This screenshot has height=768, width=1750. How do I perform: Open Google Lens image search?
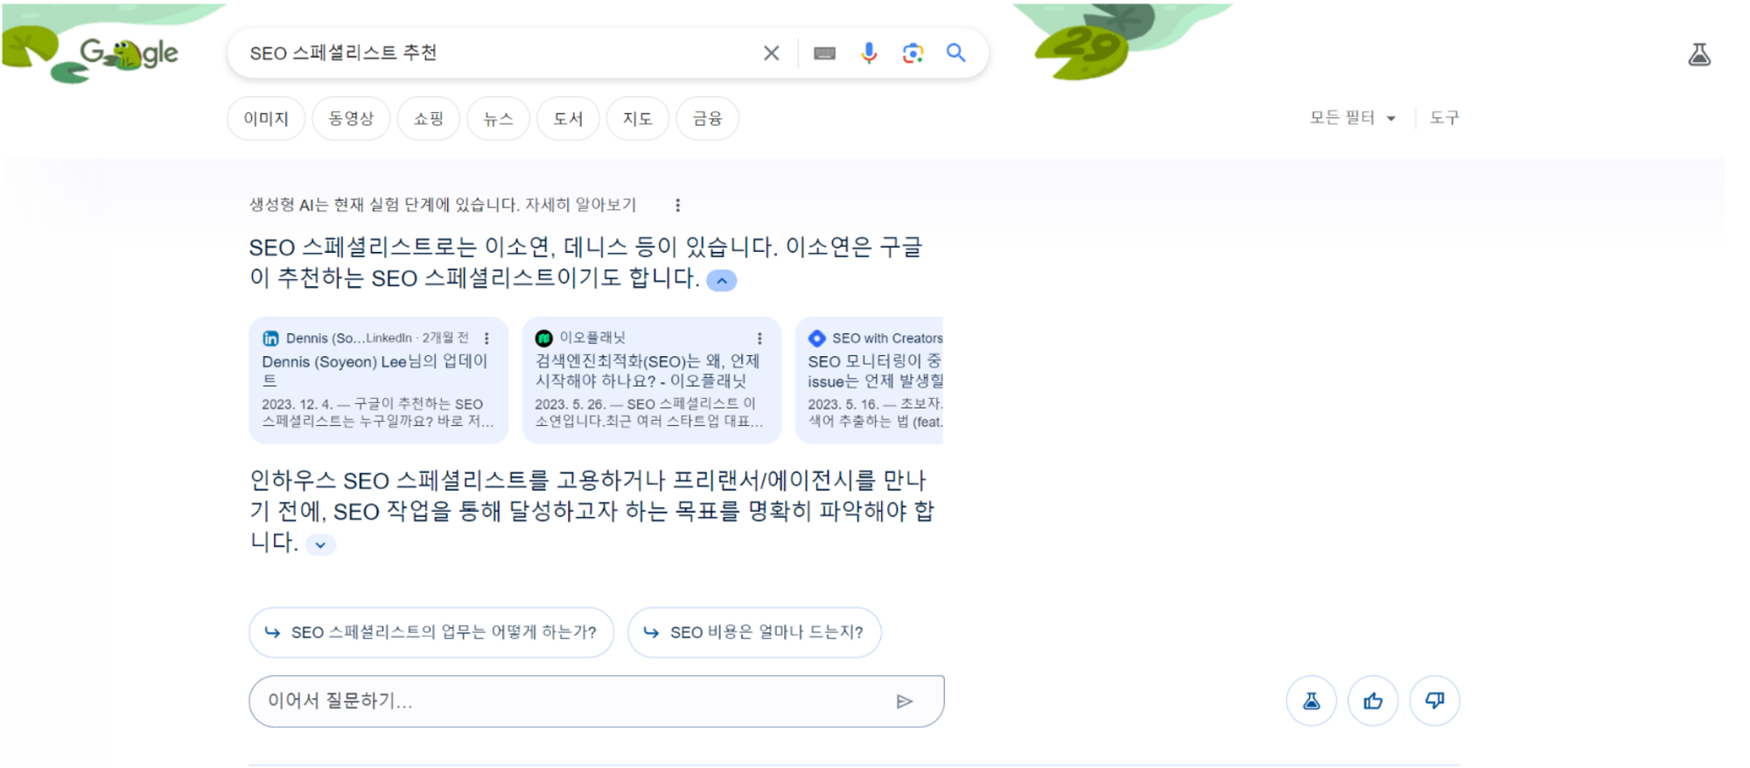(x=913, y=53)
